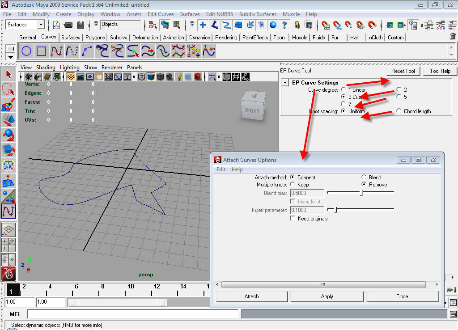This screenshot has width=458, height=330.
Task: Click the Attach button
Action: pyautogui.click(x=251, y=296)
